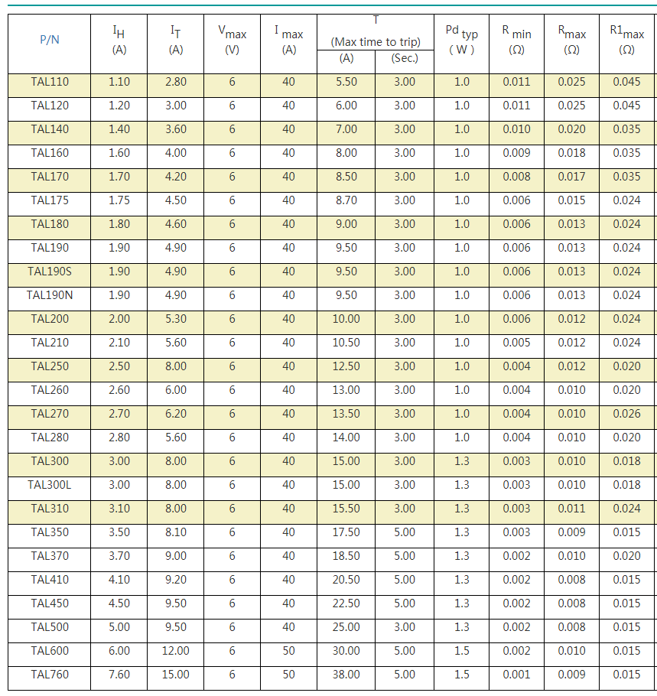Click the '(Max time to trip)' header text
657x696 pixels.
[x=376, y=42]
